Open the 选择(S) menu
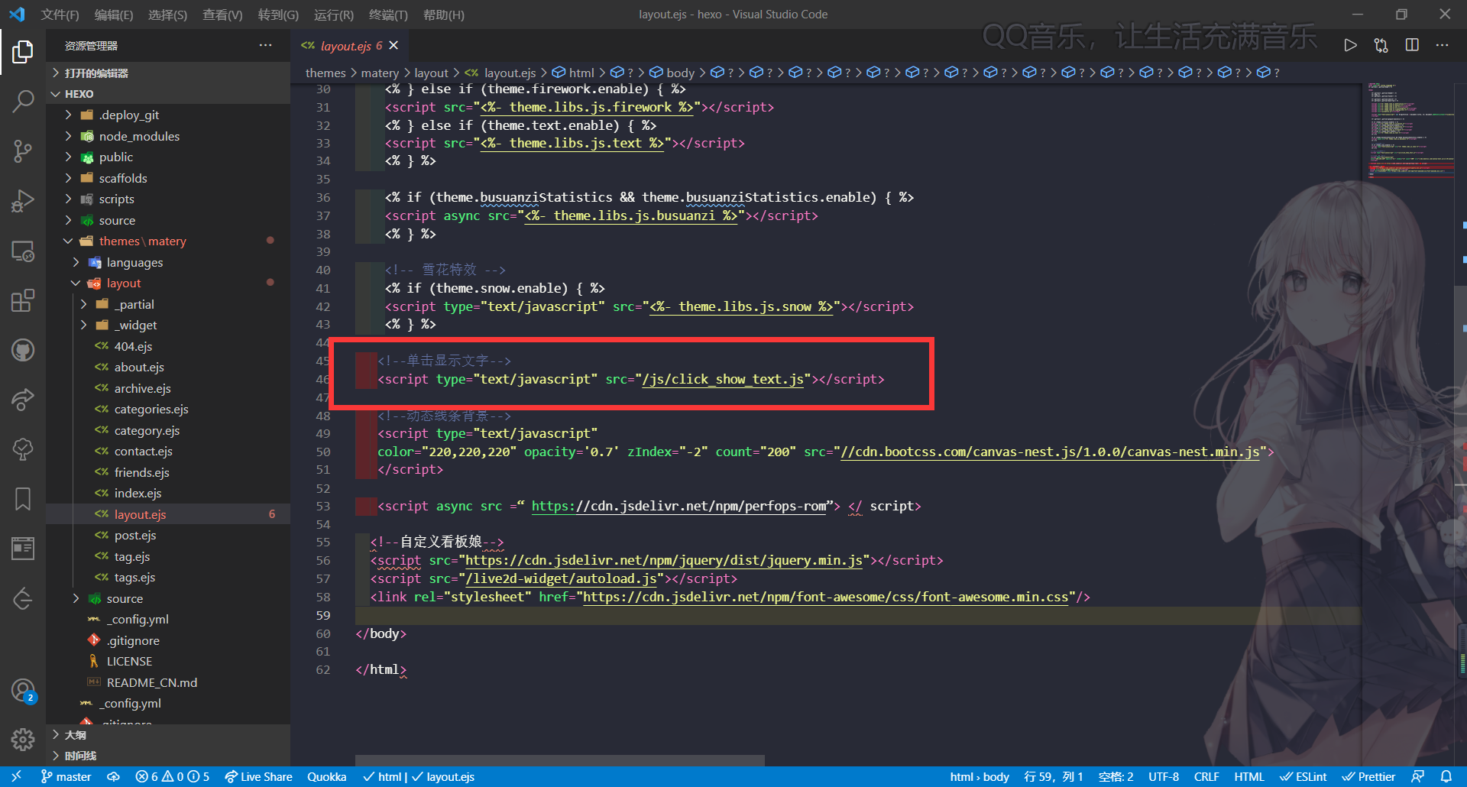Screen dimensions: 1467x787 click(167, 15)
